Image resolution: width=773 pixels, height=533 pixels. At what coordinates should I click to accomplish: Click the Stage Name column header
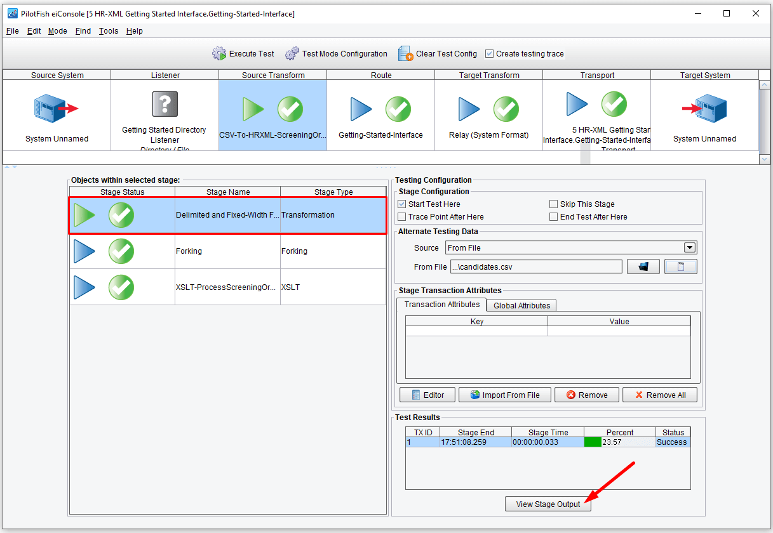(228, 192)
